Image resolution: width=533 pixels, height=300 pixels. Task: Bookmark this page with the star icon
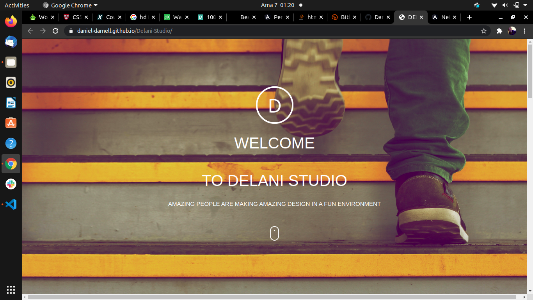pos(484,31)
